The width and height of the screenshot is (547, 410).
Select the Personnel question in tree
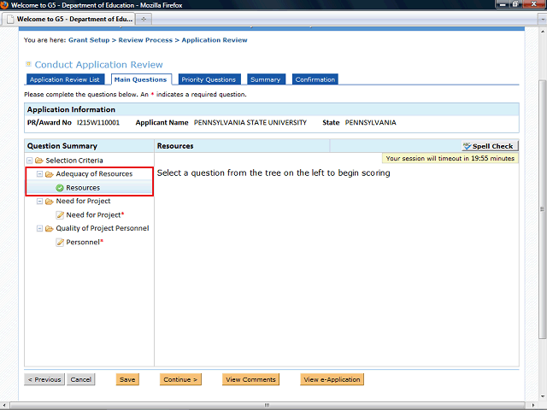click(x=85, y=242)
